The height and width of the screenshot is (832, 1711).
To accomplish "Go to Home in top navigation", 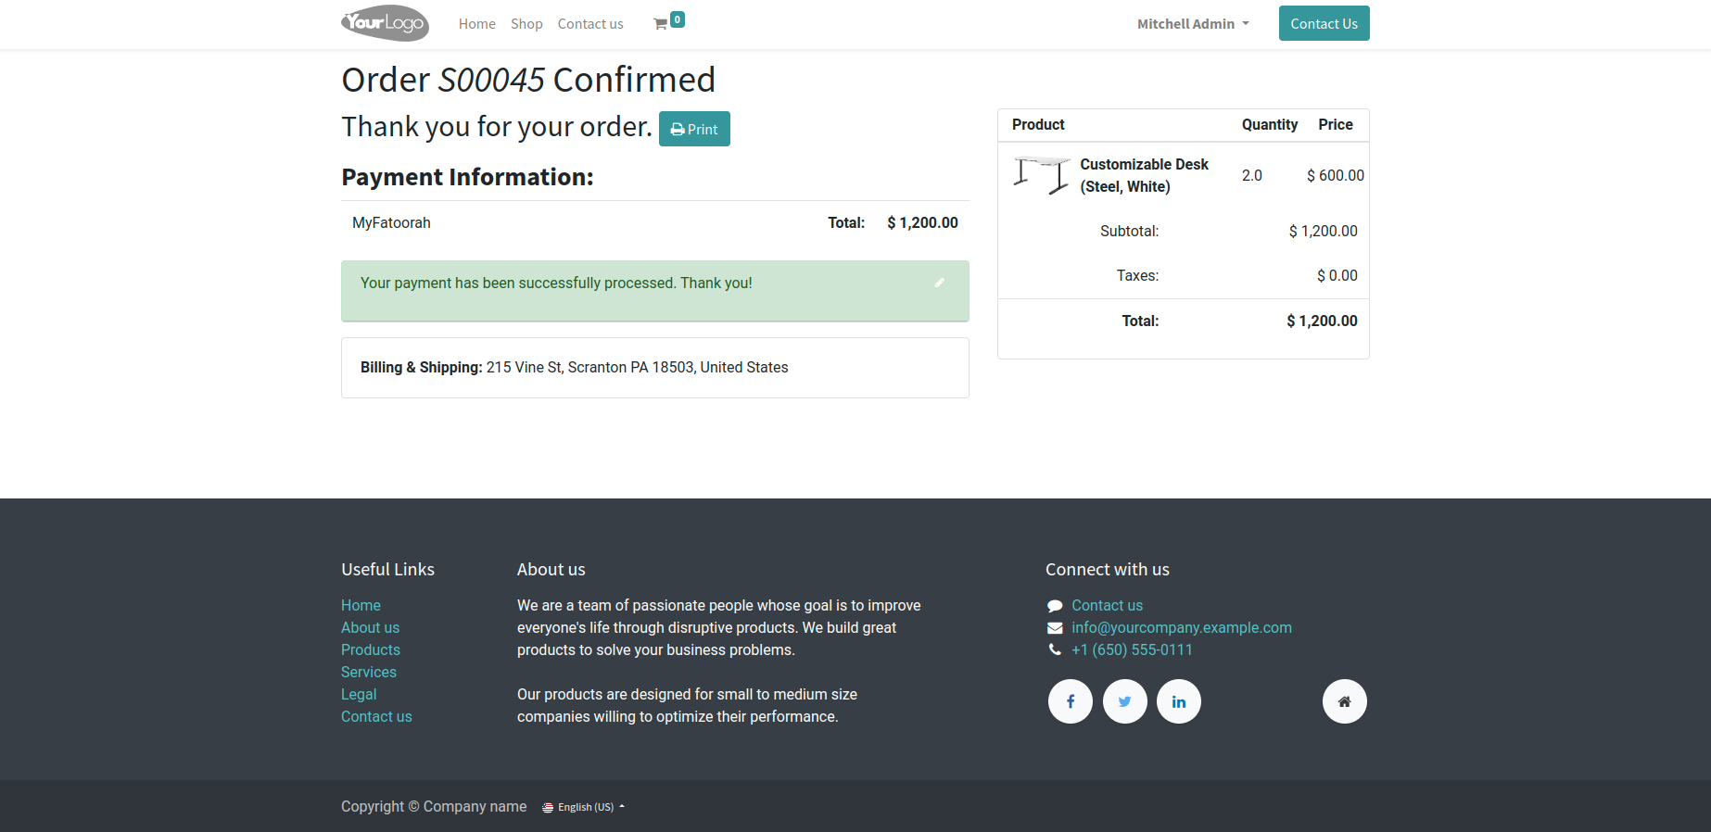I will 476,24.
